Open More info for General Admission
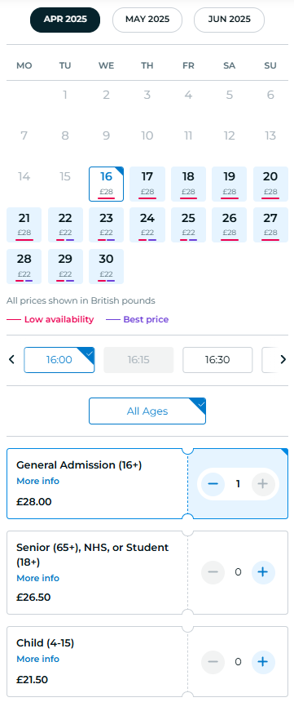The image size is (294, 702). click(37, 482)
